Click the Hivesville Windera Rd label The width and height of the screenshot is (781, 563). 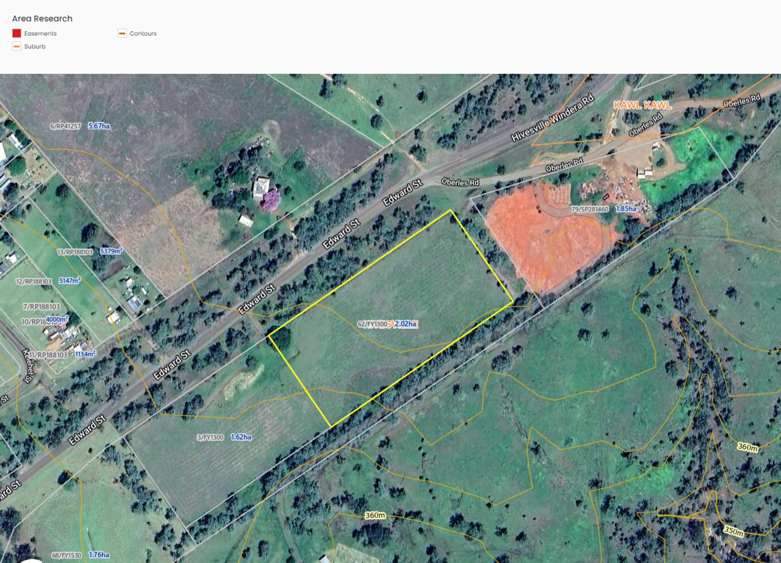pyautogui.click(x=552, y=118)
